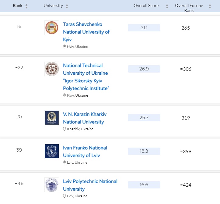Open Ivan Franko National University of Lviv link

85,151
